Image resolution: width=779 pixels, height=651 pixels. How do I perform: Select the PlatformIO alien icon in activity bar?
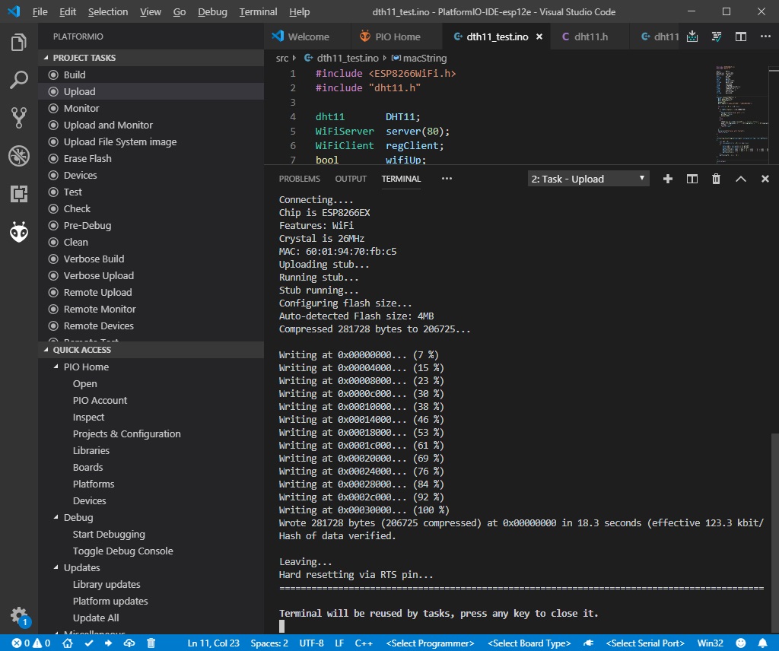(x=19, y=232)
